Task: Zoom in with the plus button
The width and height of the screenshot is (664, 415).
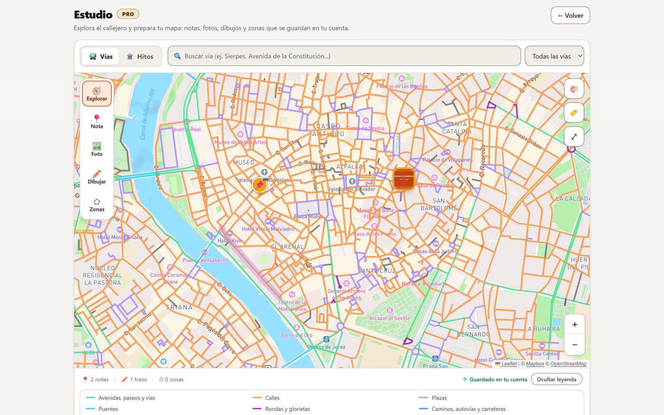Action: point(574,325)
